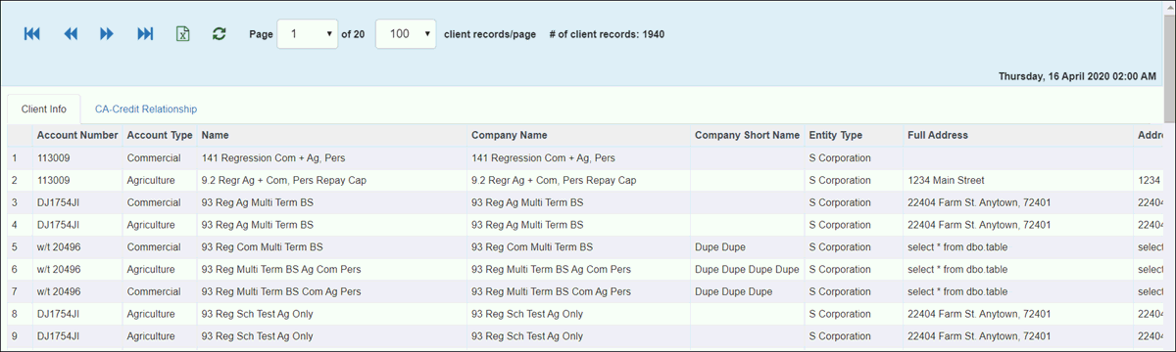
Task: Sort by Account Number column header
Action: pos(77,135)
